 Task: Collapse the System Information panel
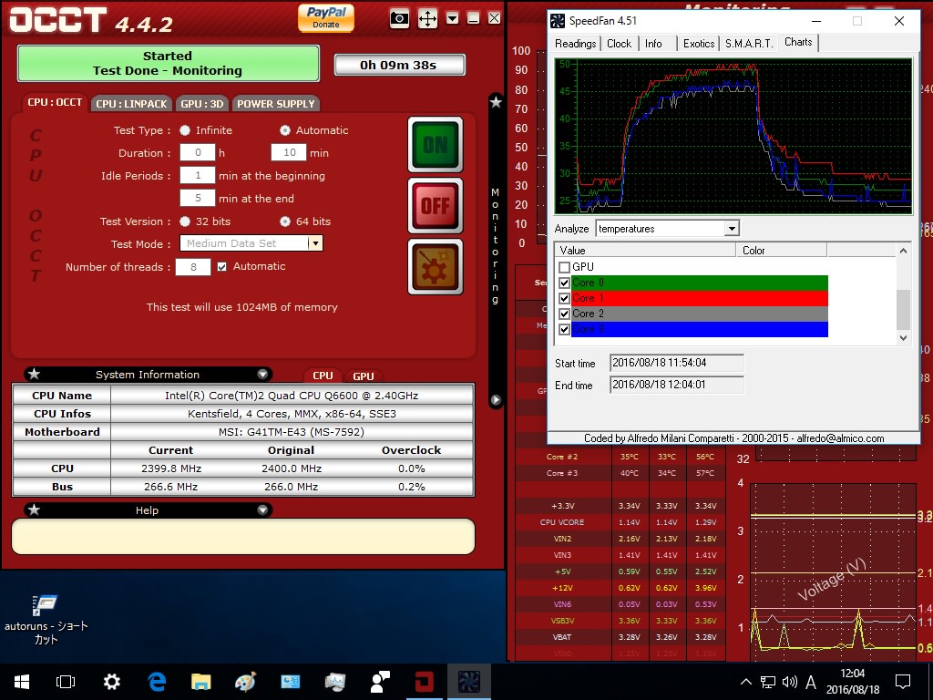point(262,375)
